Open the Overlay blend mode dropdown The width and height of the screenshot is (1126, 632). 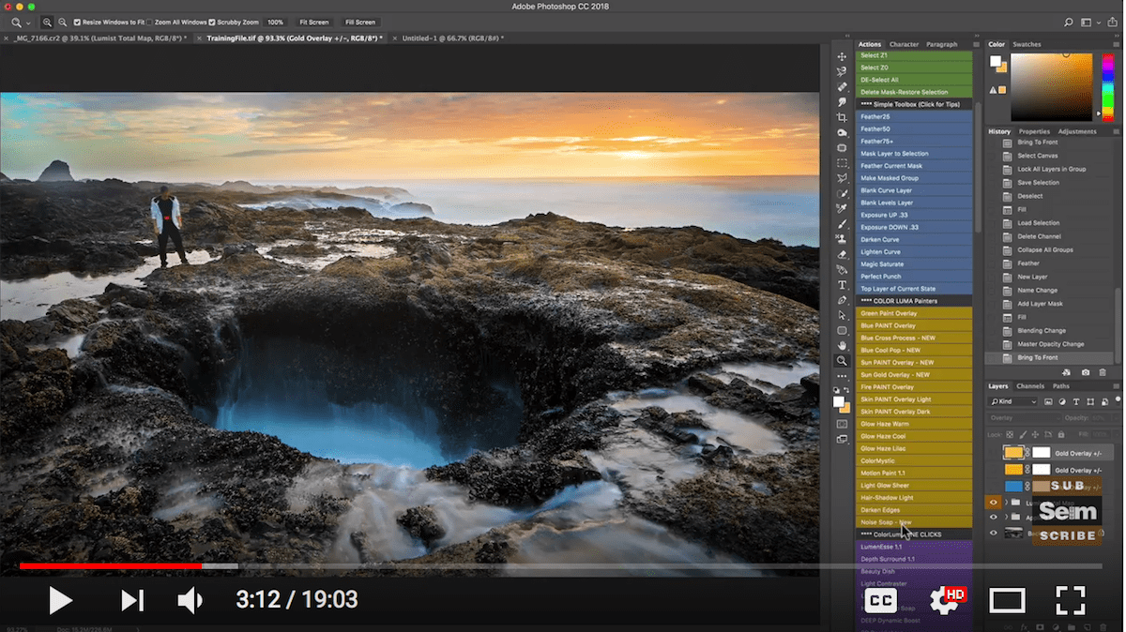point(1021,418)
